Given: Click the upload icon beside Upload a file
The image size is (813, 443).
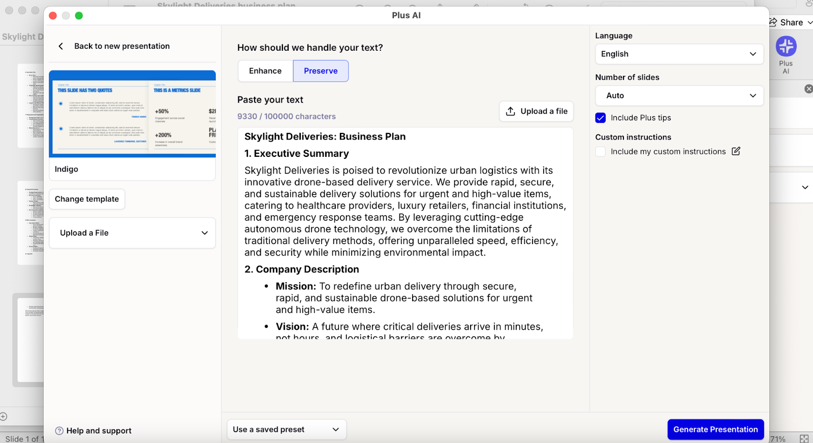Looking at the screenshot, I should pyautogui.click(x=511, y=111).
